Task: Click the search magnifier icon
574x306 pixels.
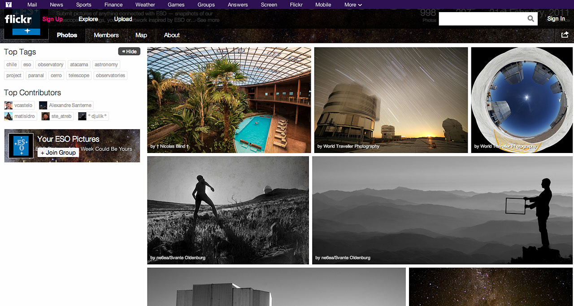Action: point(531,19)
